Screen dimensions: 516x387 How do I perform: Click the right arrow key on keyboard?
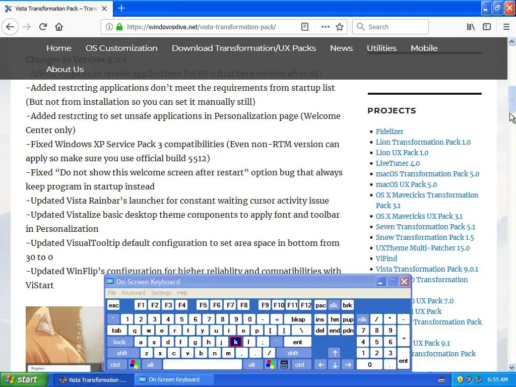click(x=348, y=365)
